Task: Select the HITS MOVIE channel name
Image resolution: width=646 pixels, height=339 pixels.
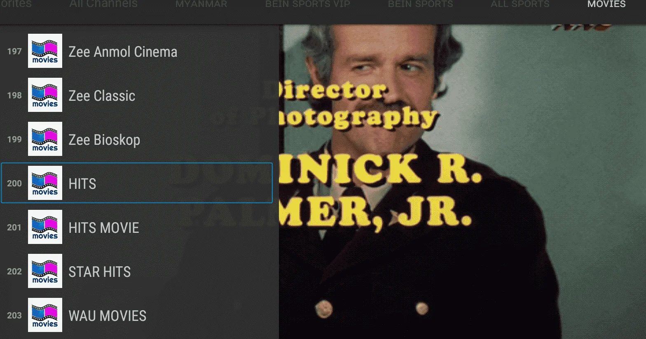Action: pos(104,228)
